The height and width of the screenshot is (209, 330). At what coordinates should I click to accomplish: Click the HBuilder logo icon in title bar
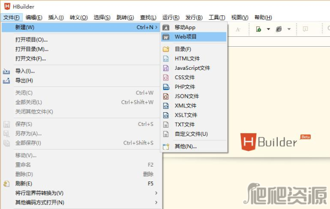[x=7, y=6]
